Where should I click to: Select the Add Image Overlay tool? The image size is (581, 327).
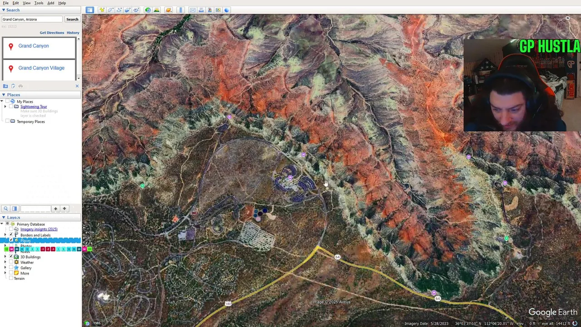click(x=128, y=10)
